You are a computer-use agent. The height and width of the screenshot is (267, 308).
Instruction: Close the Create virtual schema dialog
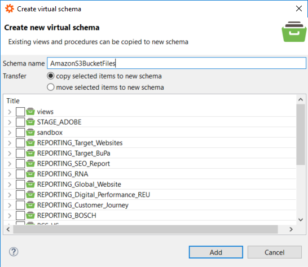point(299,8)
